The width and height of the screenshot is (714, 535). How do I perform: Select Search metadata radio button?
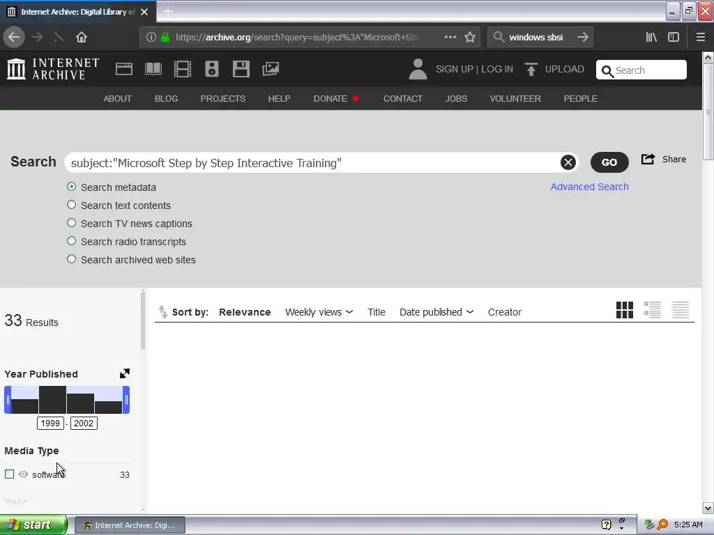[72, 187]
